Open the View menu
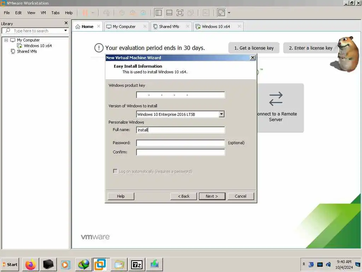362x272 pixels. tap(31, 13)
